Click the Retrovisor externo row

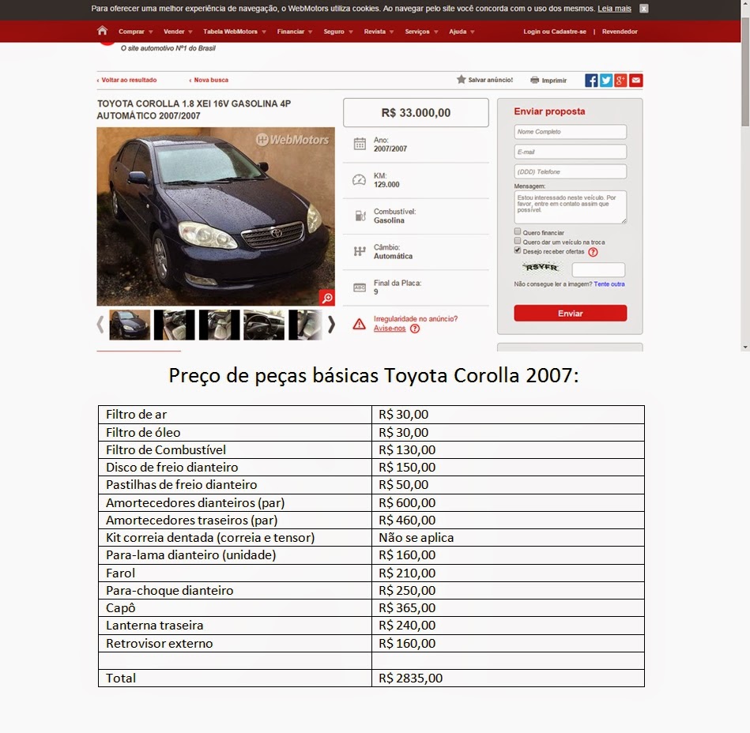(371, 643)
